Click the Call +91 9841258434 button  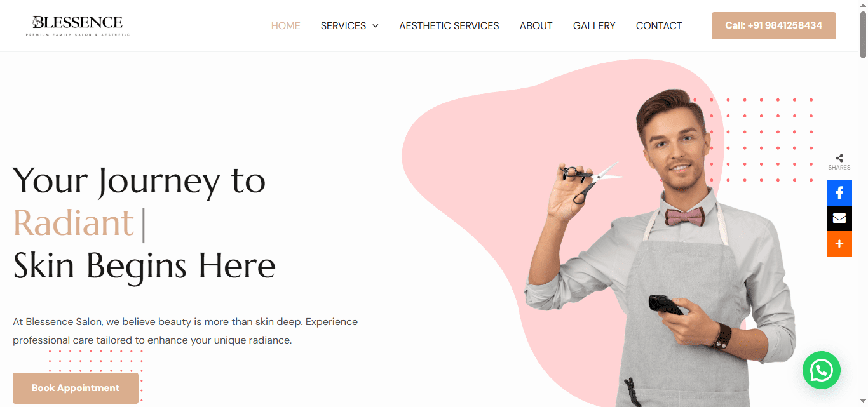(773, 25)
